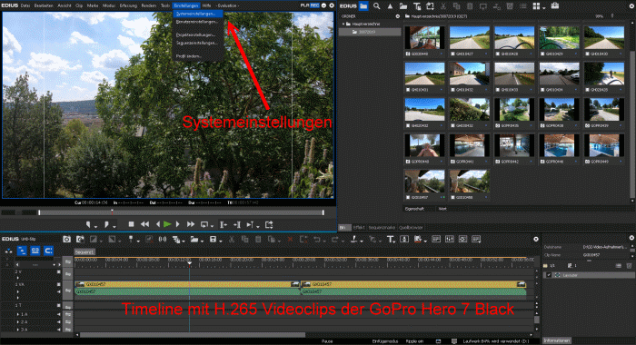Open Set In point dropdown arrow
This screenshot has width=636, height=345.
[95, 226]
